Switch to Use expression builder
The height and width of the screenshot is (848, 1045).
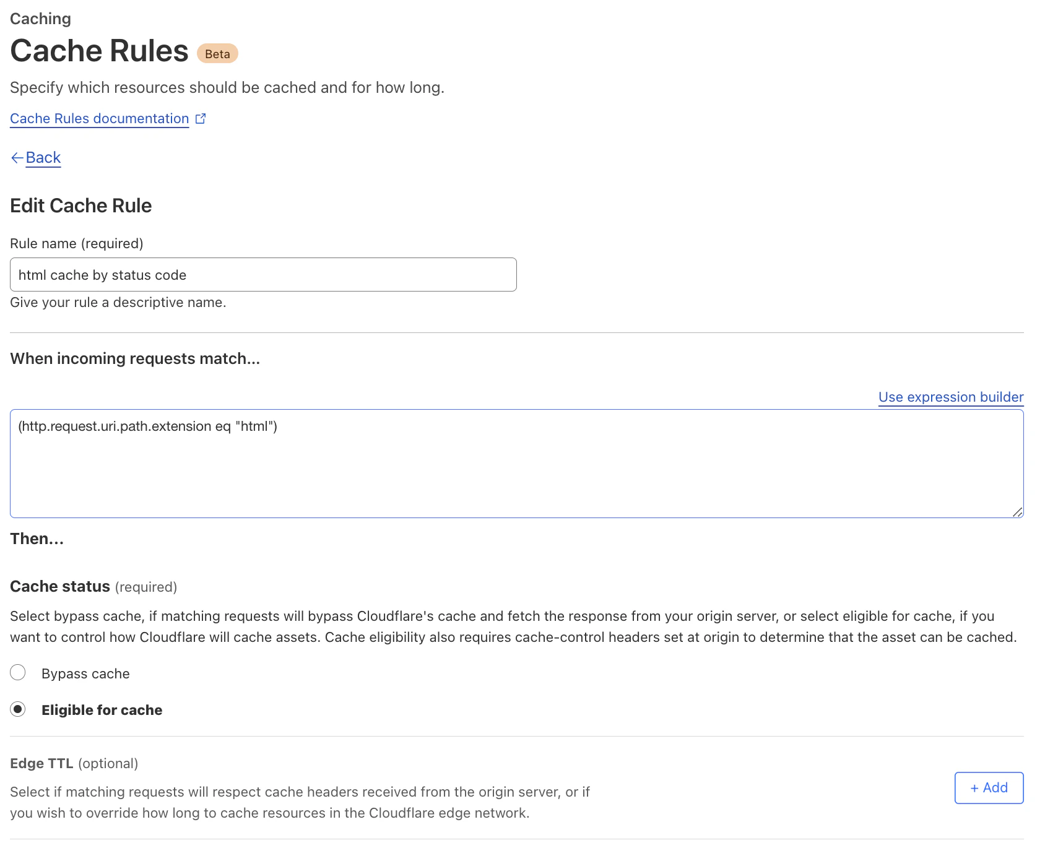[x=951, y=397]
